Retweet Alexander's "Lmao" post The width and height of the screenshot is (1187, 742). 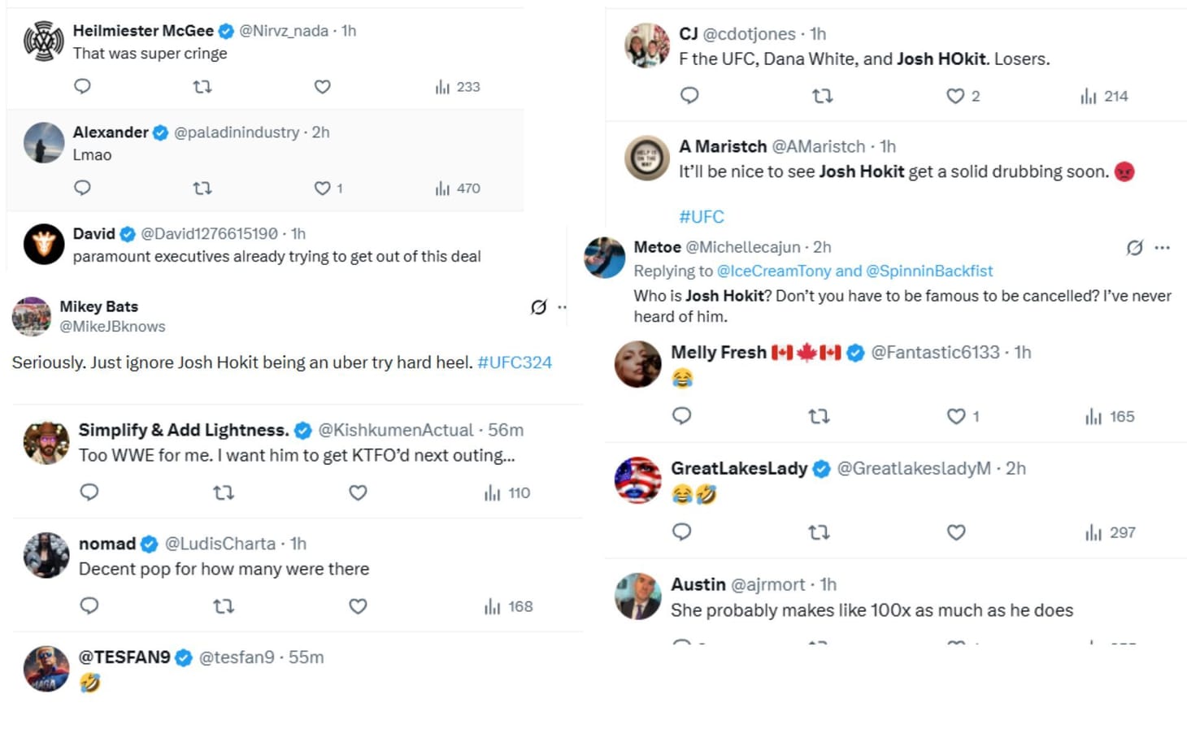pyautogui.click(x=202, y=188)
